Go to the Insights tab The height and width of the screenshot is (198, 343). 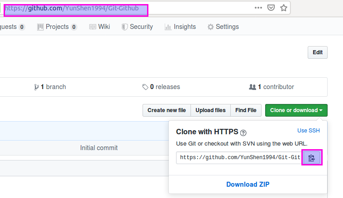coord(180,27)
